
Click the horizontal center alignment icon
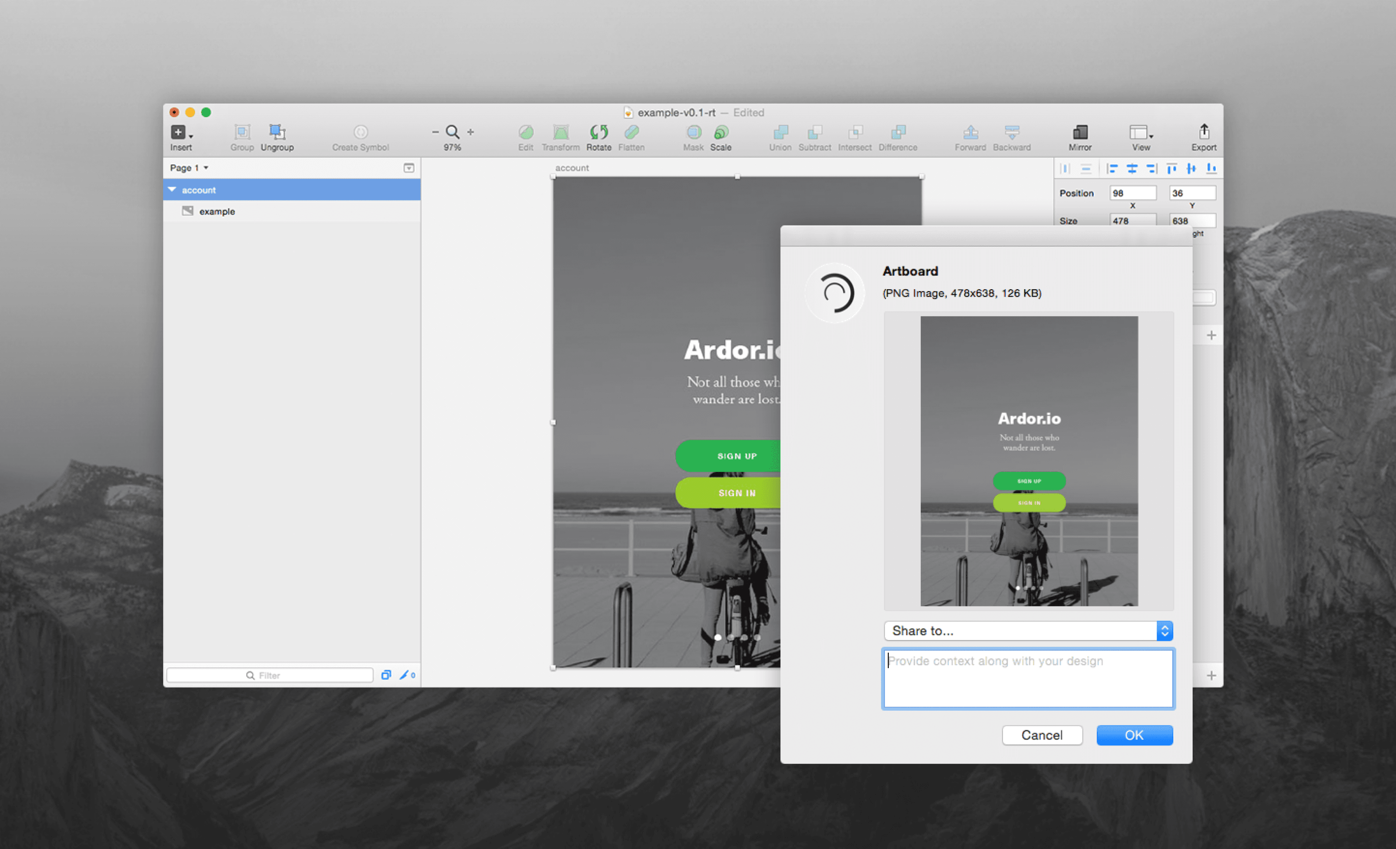click(1132, 168)
